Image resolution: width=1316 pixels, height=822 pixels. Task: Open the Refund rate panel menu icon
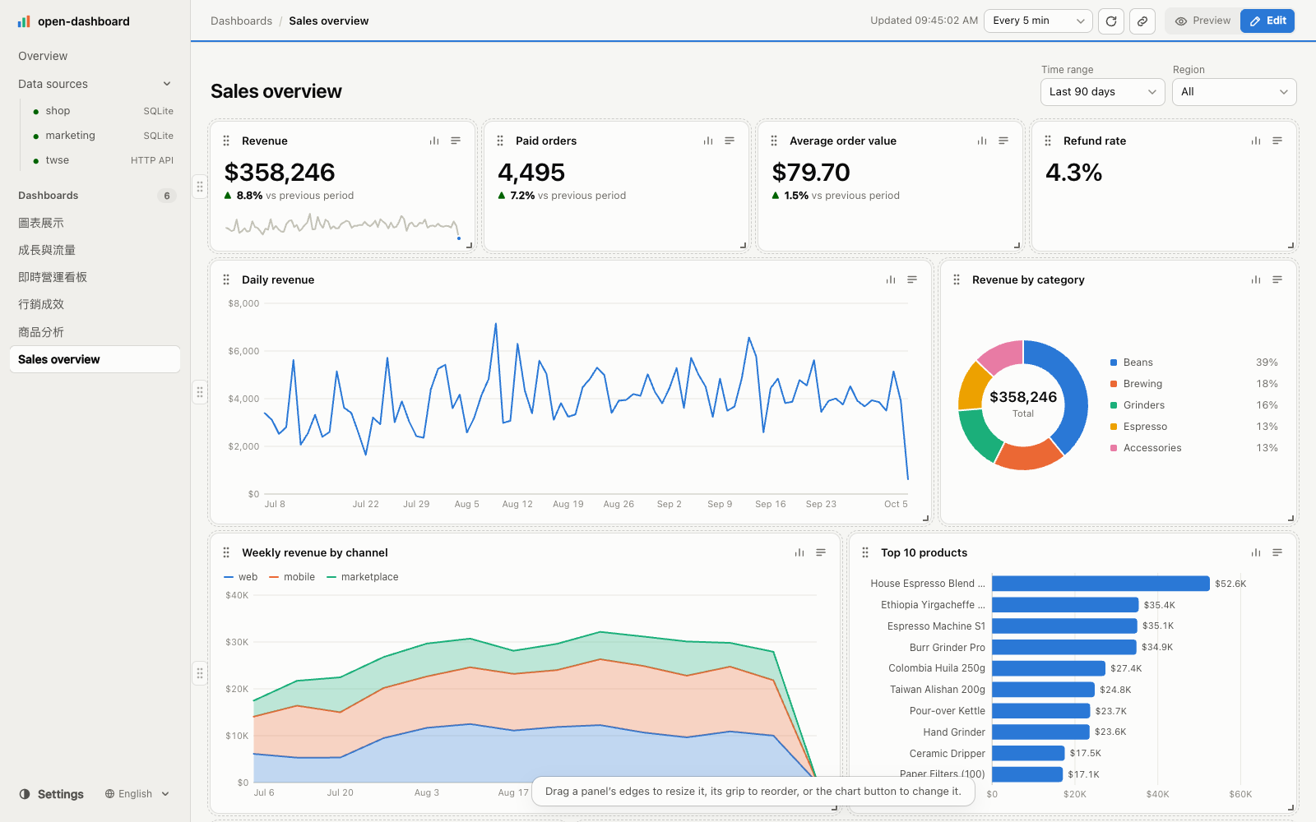1277,141
